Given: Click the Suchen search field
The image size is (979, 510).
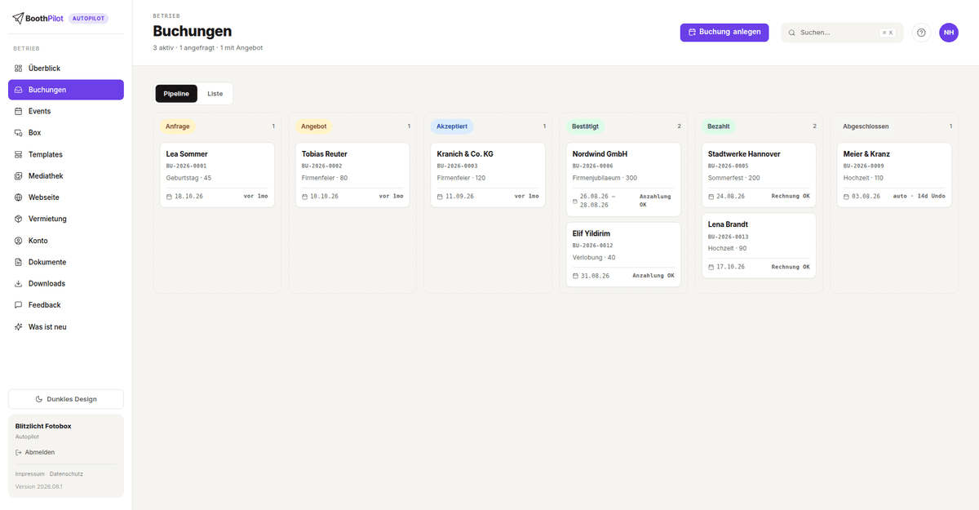Looking at the screenshot, I should click(842, 33).
